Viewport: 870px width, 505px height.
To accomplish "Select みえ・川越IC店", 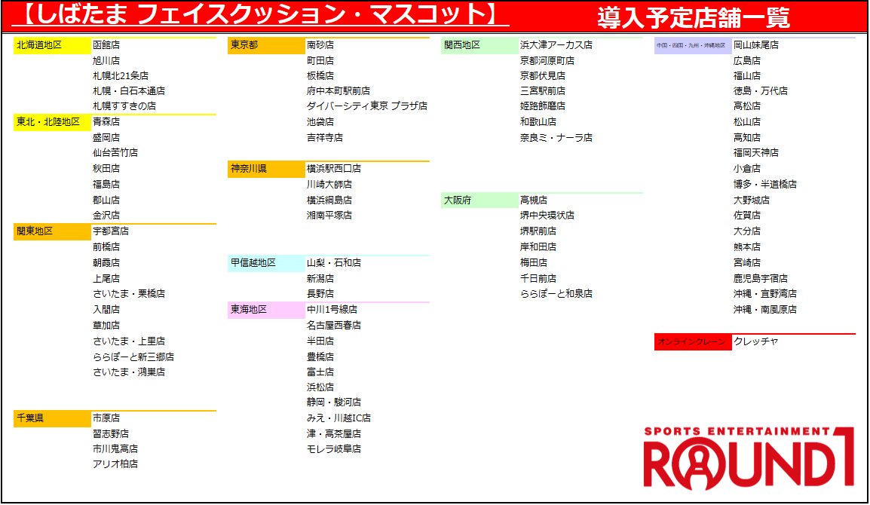I will click(x=339, y=418).
